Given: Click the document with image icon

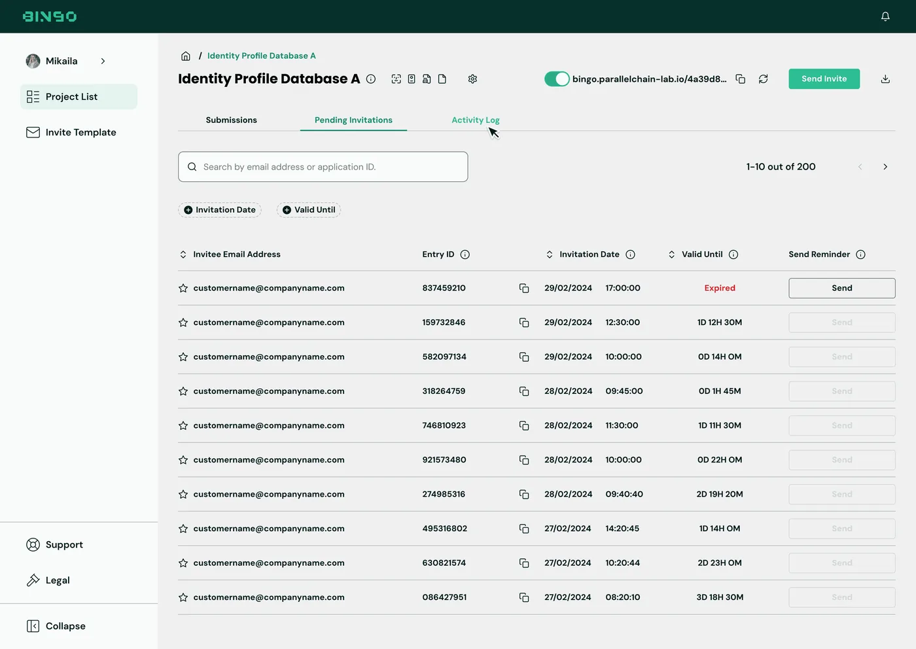Looking at the screenshot, I should pyautogui.click(x=427, y=79).
